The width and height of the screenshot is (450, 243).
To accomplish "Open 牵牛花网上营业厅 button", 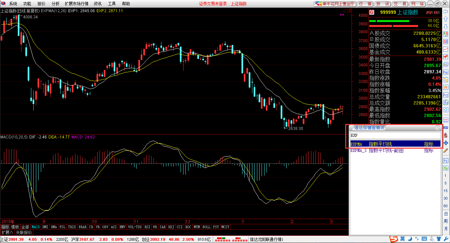I will (x=335, y=4).
